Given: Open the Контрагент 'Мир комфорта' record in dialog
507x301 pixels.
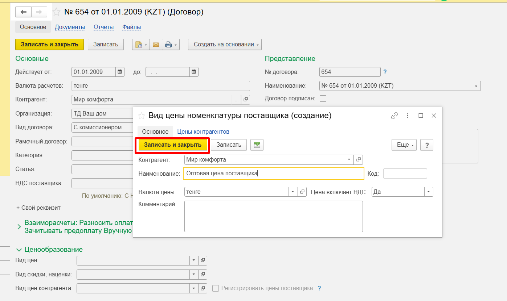Looking at the screenshot, I should [x=358, y=159].
